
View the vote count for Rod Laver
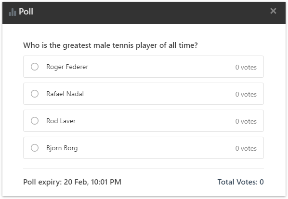click(x=246, y=121)
